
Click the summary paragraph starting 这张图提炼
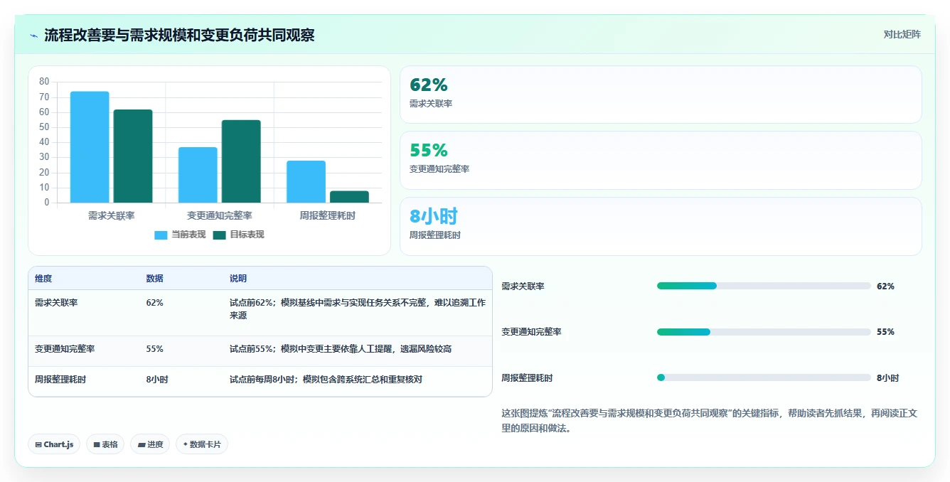tap(710, 421)
